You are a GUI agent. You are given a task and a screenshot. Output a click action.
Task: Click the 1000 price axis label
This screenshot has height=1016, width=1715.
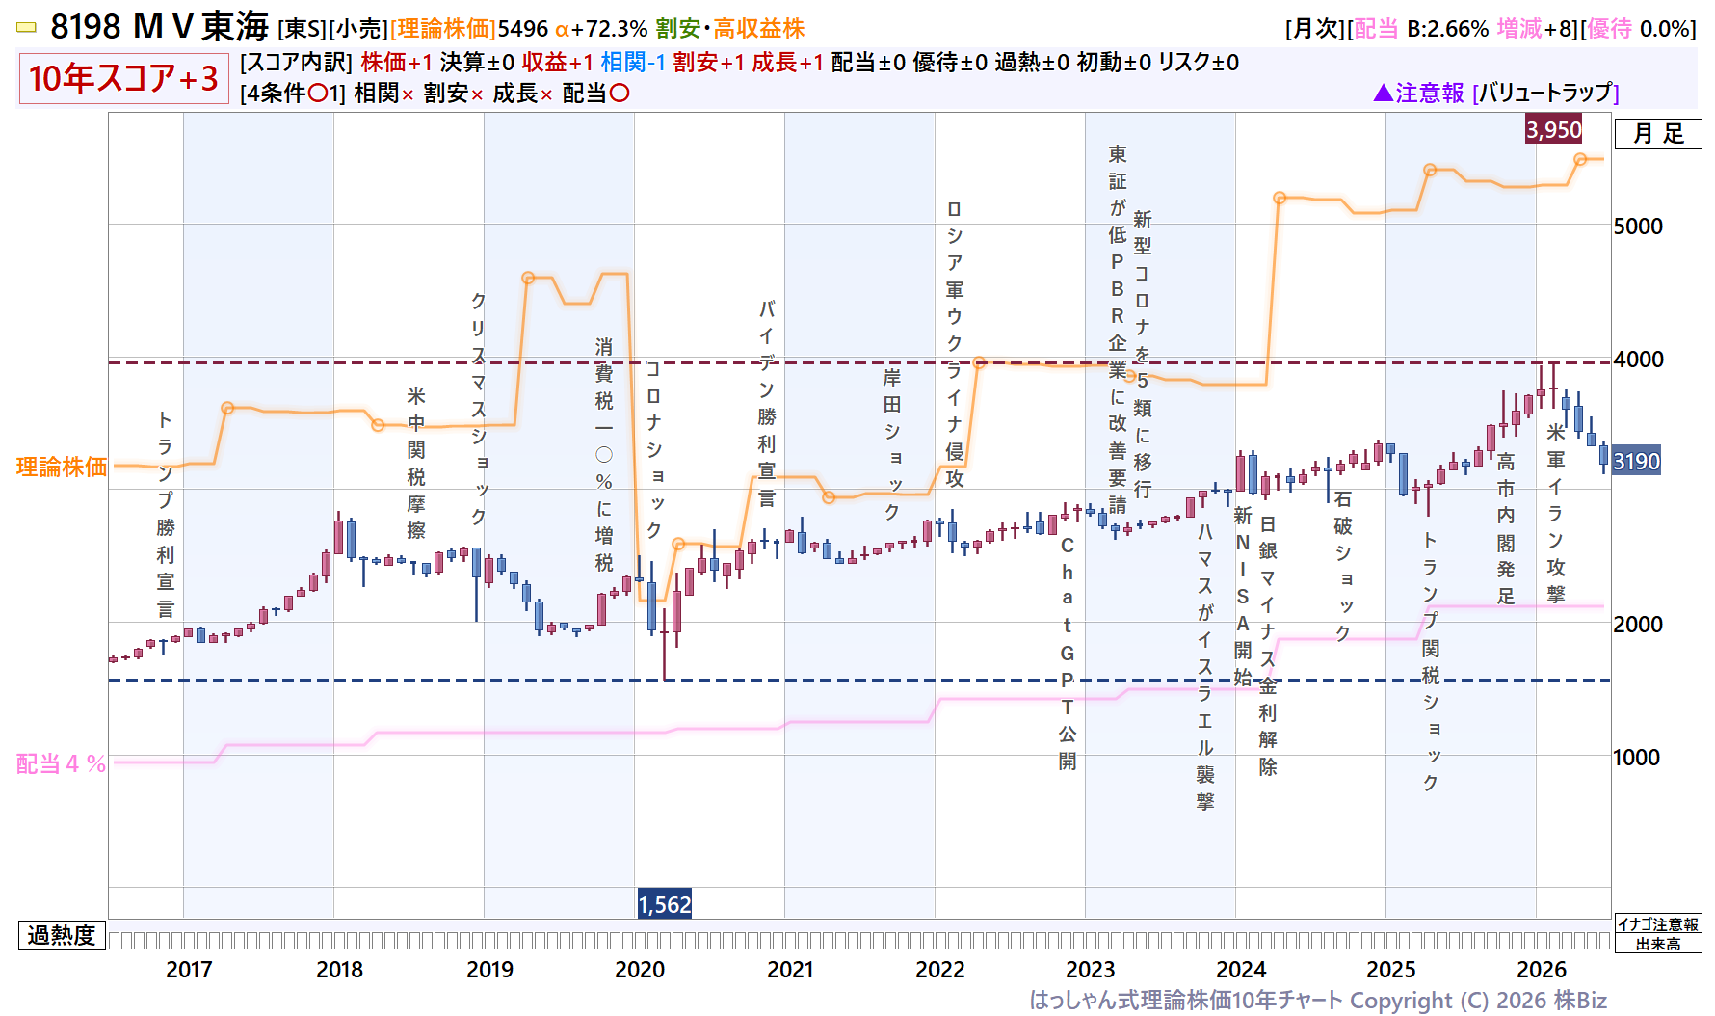coord(1638,757)
